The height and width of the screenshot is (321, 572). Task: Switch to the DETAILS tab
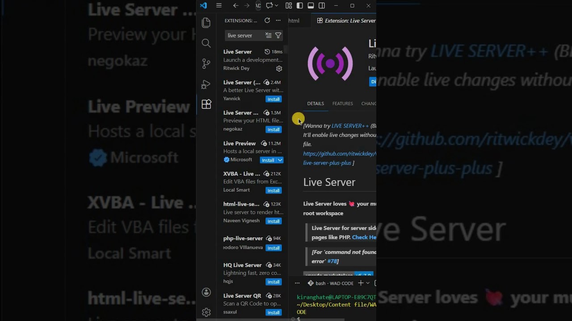315,103
